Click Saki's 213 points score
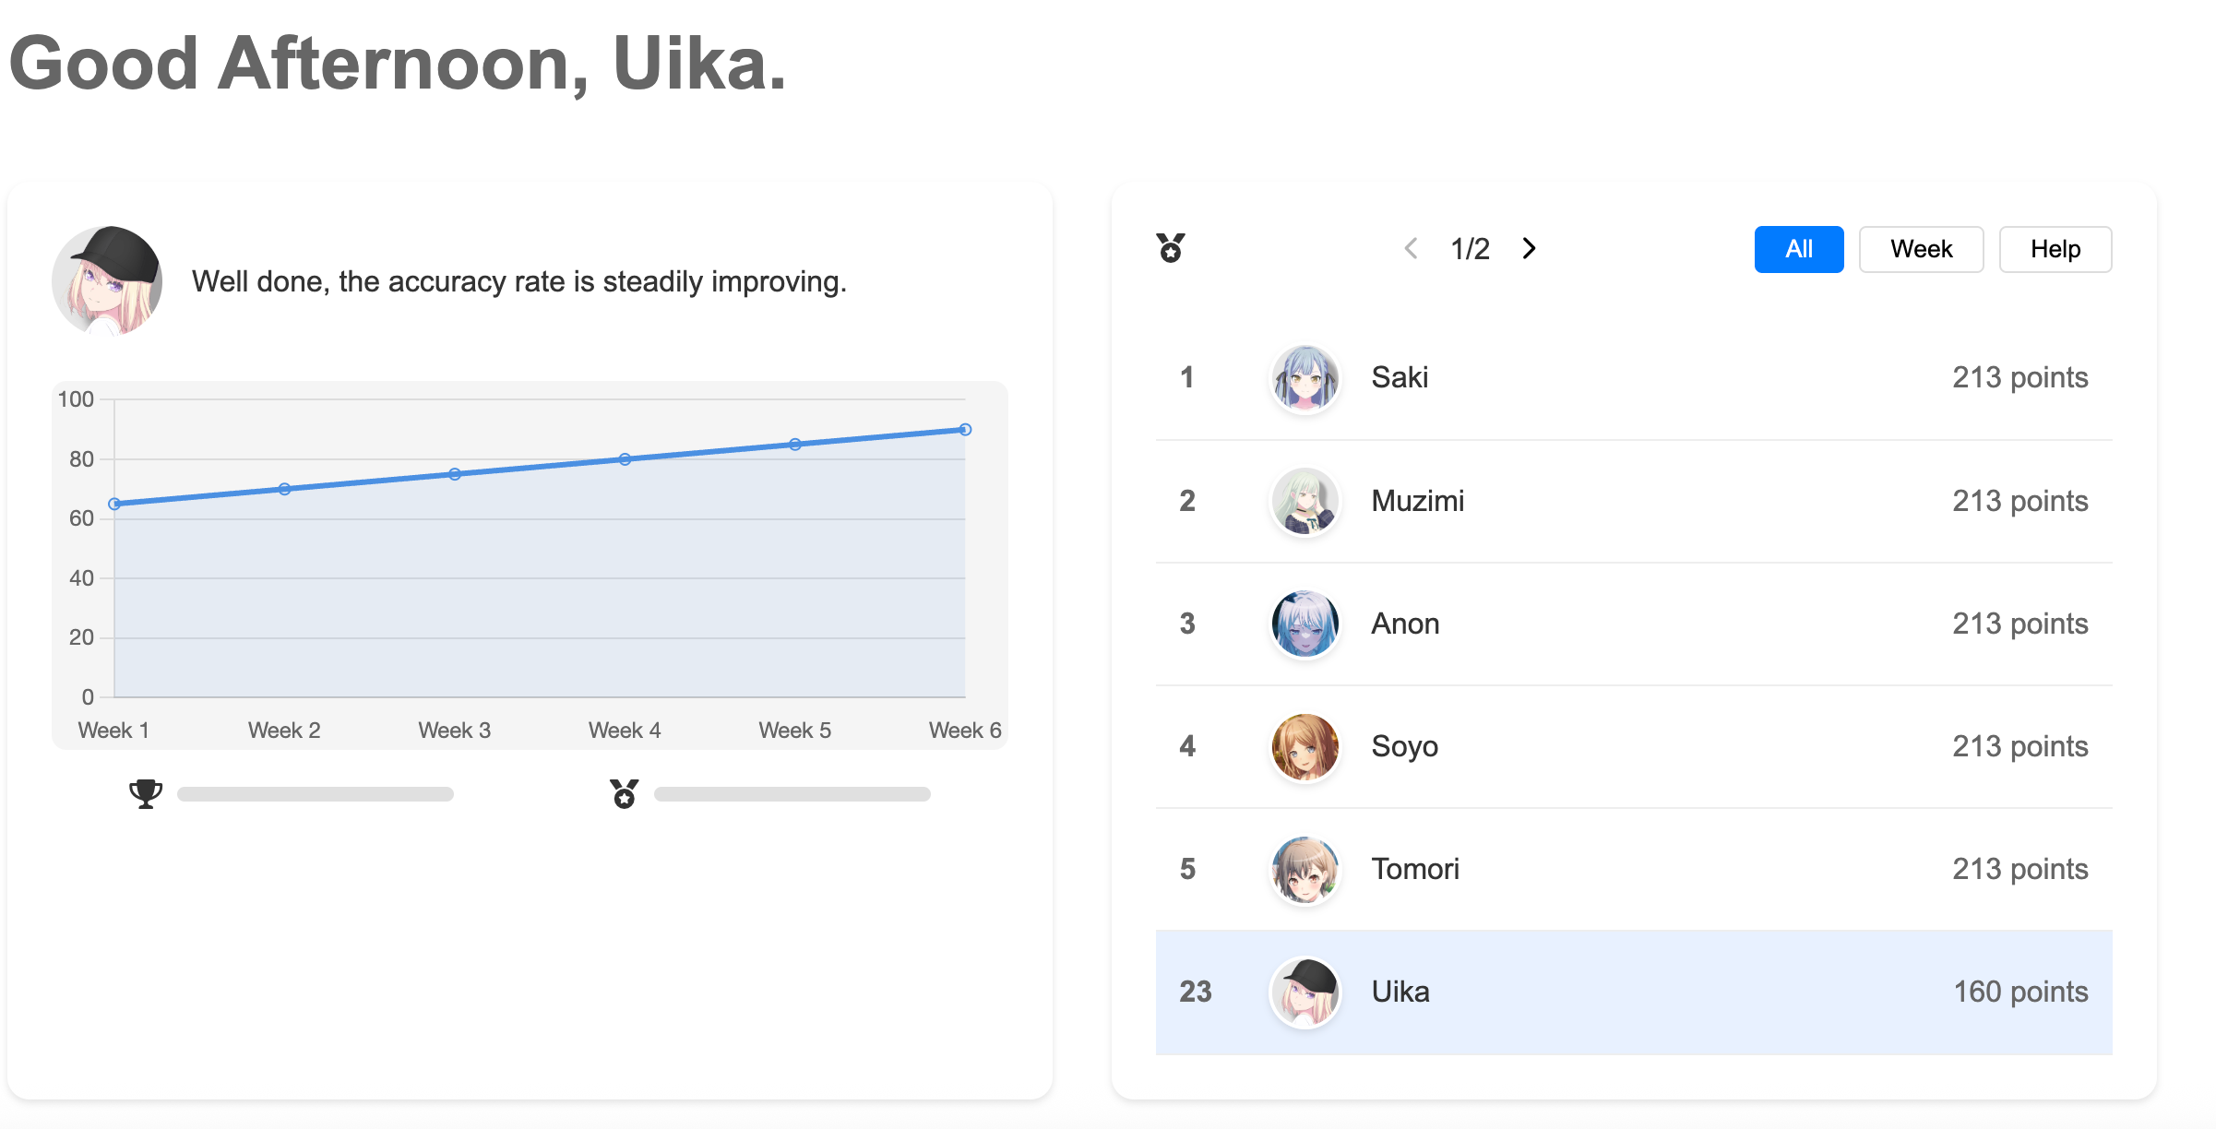Screen dimensions: 2216x1129 2019,378
